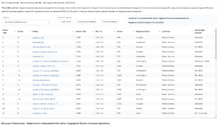Open the Gemma 3 27B model link
This screenshot has width=219, height=125.
coord(38,38)
